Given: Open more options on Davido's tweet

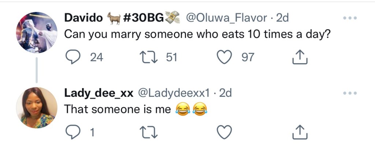Looking at the screenshot, I should click(349, 18).
